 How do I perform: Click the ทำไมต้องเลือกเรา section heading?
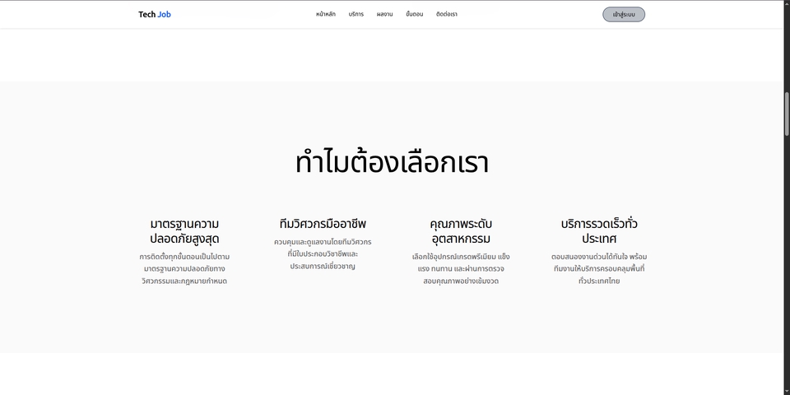[392, 162]
